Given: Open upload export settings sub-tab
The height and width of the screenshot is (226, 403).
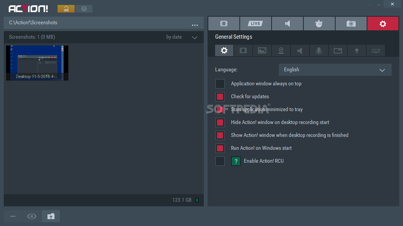Looking at the screenshot, I should point(357,50).
